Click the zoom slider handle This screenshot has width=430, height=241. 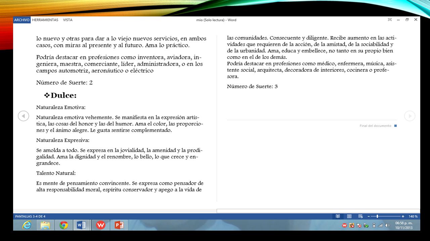tap(377, 216)
